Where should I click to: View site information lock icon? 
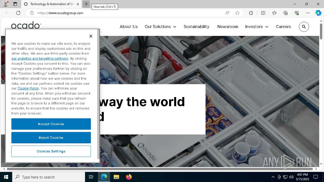point(32,13)
